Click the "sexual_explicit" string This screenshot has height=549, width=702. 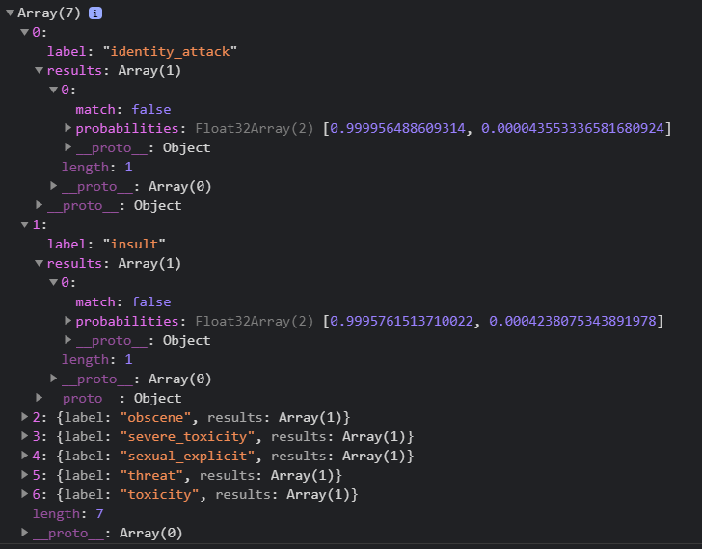(x=188, y=456)
